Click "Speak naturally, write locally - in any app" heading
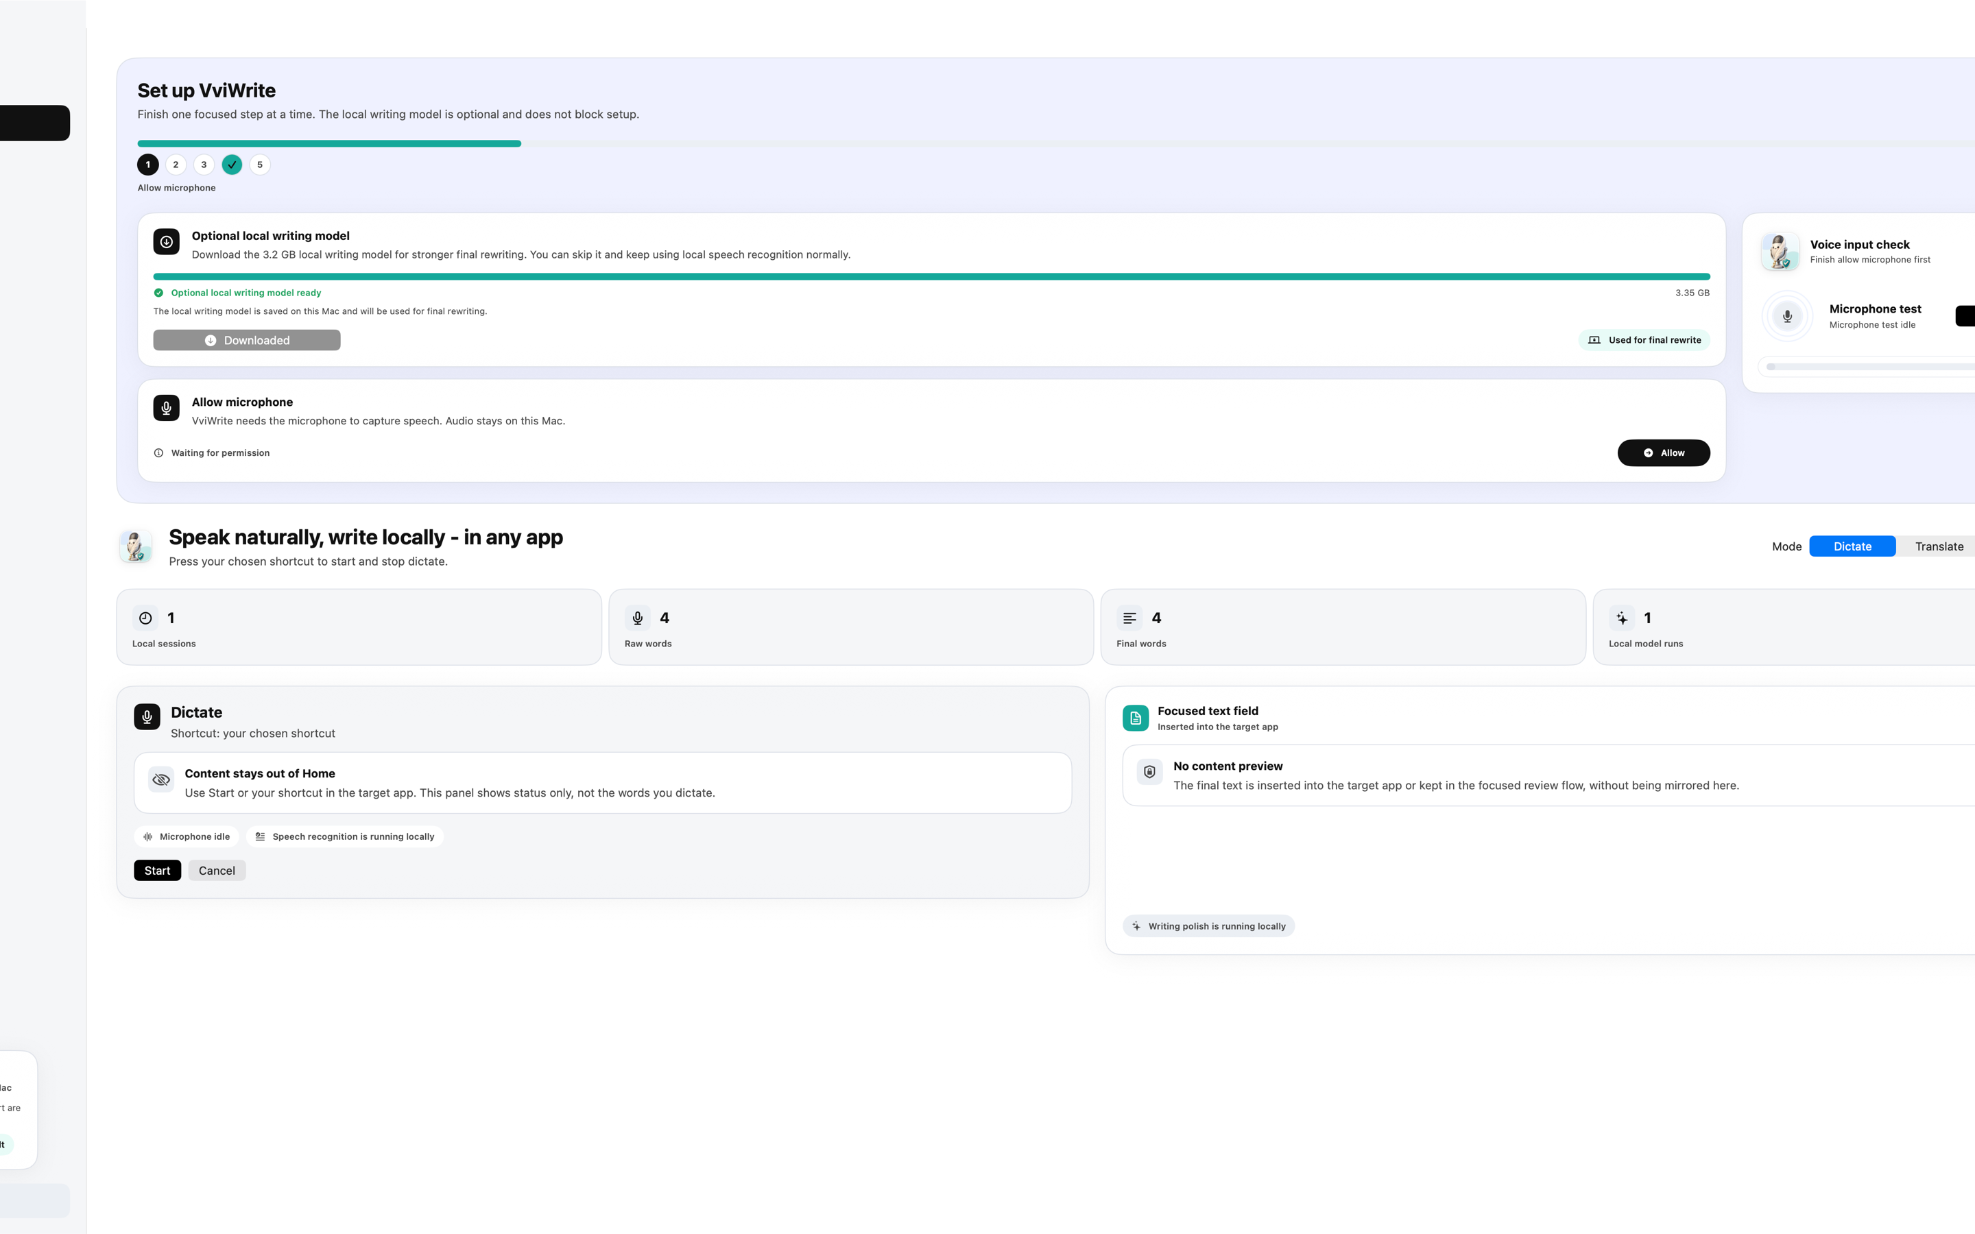This screenshot has height=1234, width=1975. pos(366,537)
